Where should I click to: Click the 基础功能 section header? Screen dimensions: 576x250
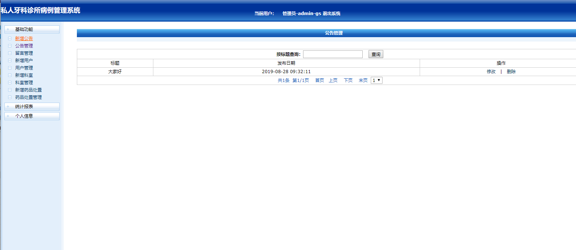tap(32, 29)
